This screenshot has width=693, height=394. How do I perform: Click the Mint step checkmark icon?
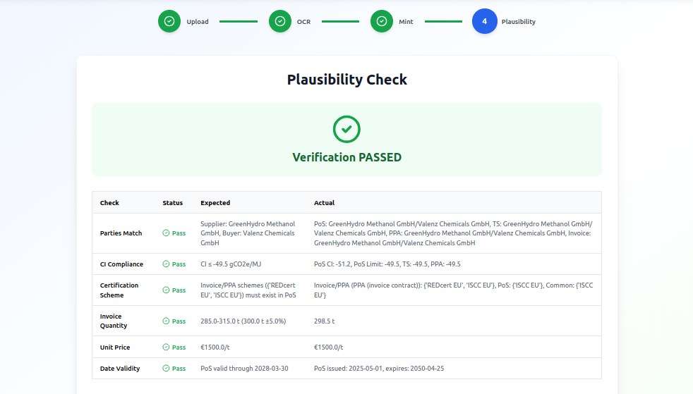(x=382, y=21)
